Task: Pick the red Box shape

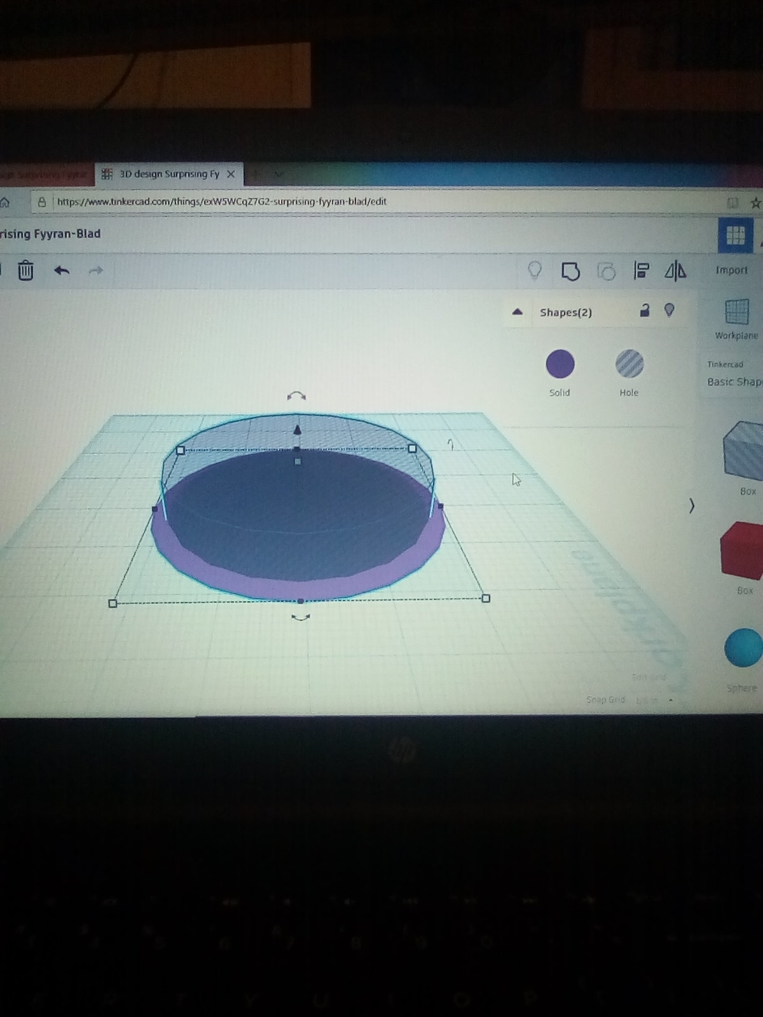Action: 743,551
